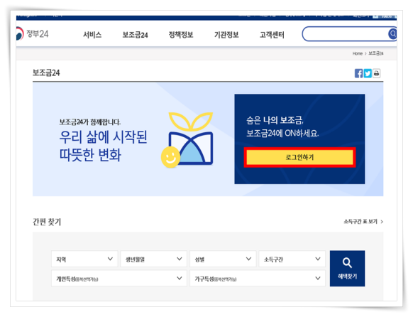The width and height of the screenshot is (413, 317).
Task: Click the Home breadcrumb link
Action: (x=358, y=53)
